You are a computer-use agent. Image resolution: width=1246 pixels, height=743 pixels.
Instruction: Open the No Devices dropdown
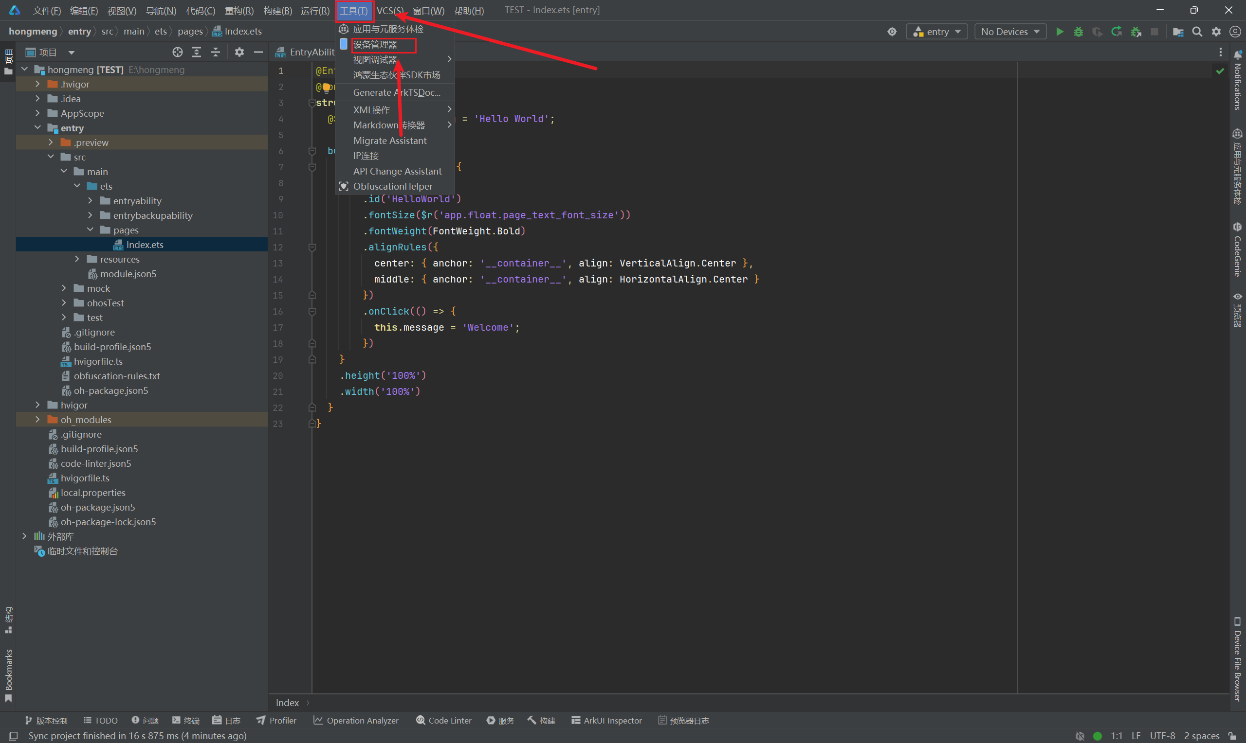point(1009,32)
